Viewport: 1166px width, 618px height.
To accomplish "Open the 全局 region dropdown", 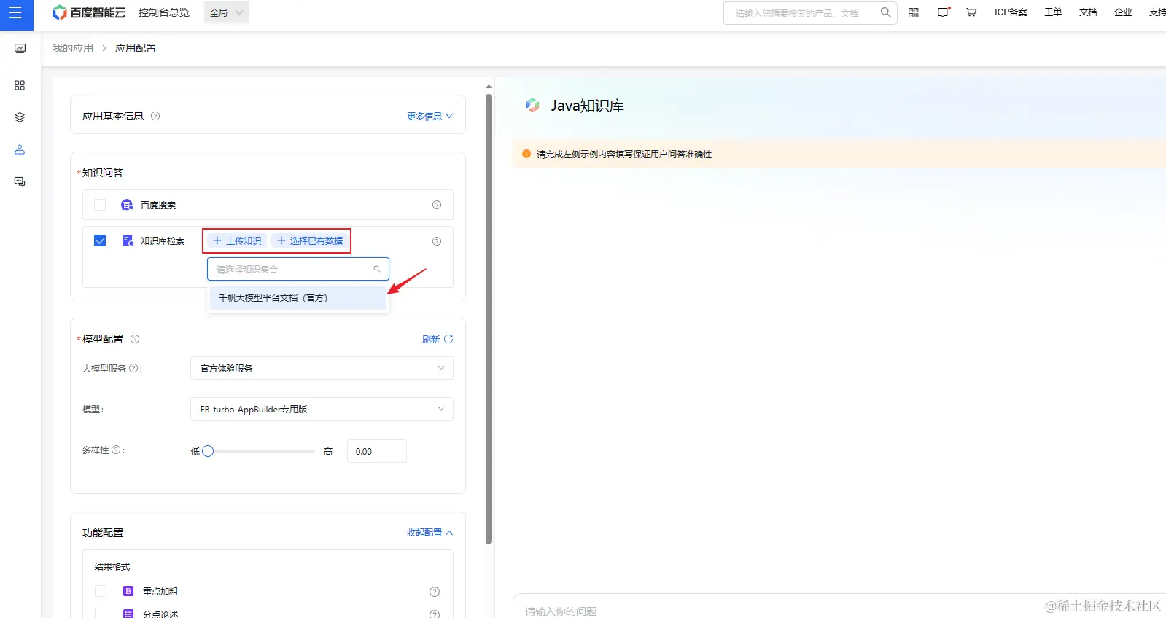I will point(227,12).
